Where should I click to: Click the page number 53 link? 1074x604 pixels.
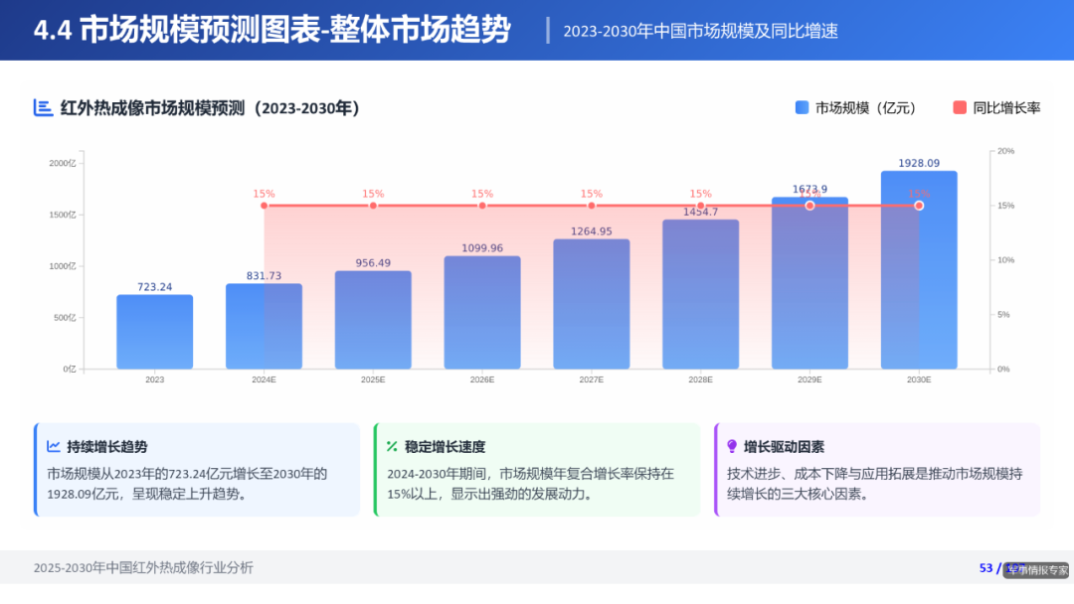[985, 567]
